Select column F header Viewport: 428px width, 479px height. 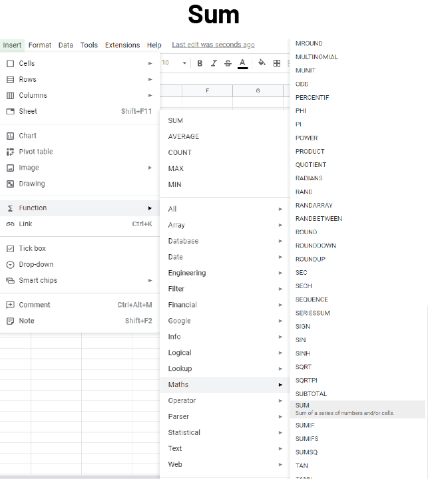point(207,90)
